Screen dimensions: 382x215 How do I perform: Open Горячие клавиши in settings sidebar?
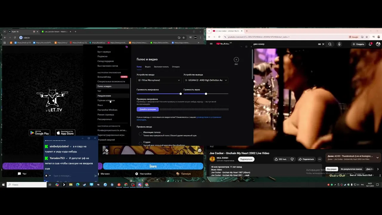click(x=113, y=100)
